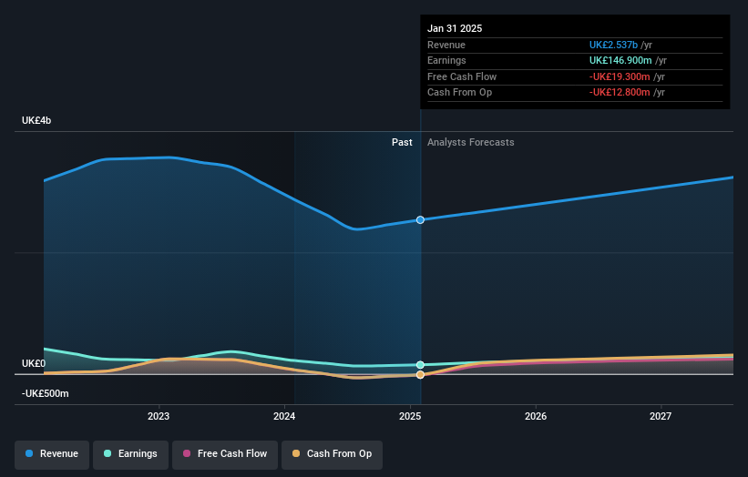Click the UK£0 axis label
Image resolution: width=748 pixels, height=477 pixels.
tap(34, 363)
